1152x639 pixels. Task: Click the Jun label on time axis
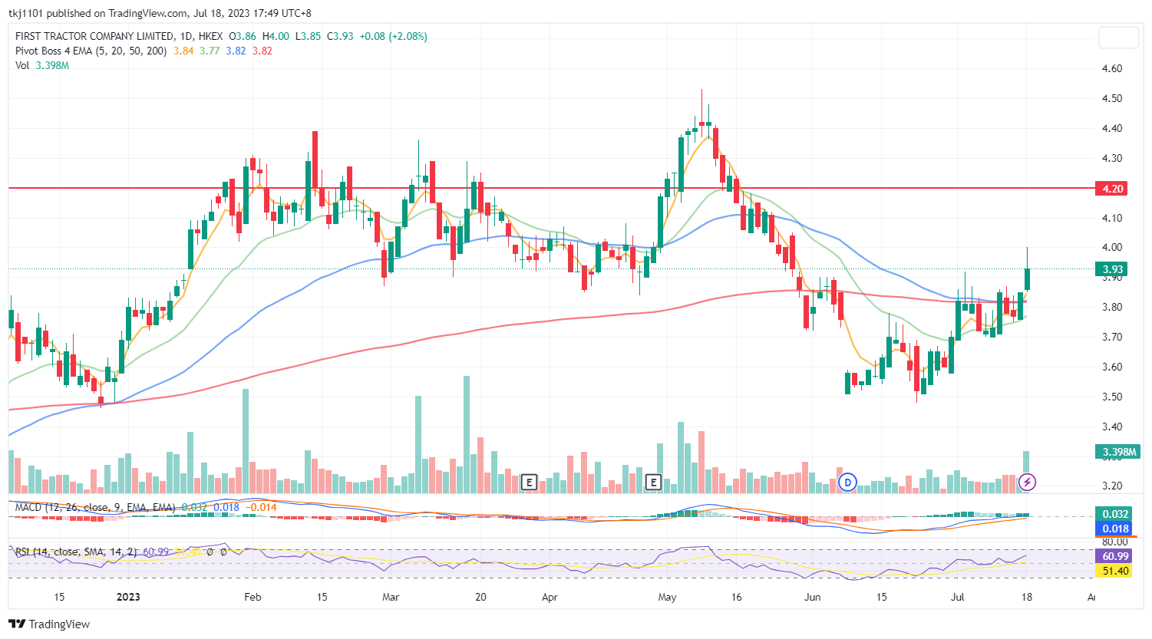[812, 597]
